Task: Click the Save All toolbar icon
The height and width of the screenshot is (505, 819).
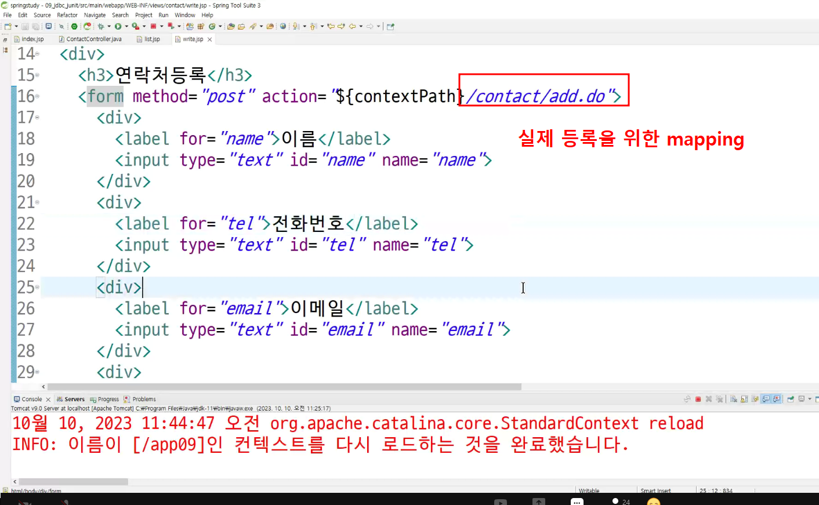Action: pyautogui.click(x=35, y=26)
